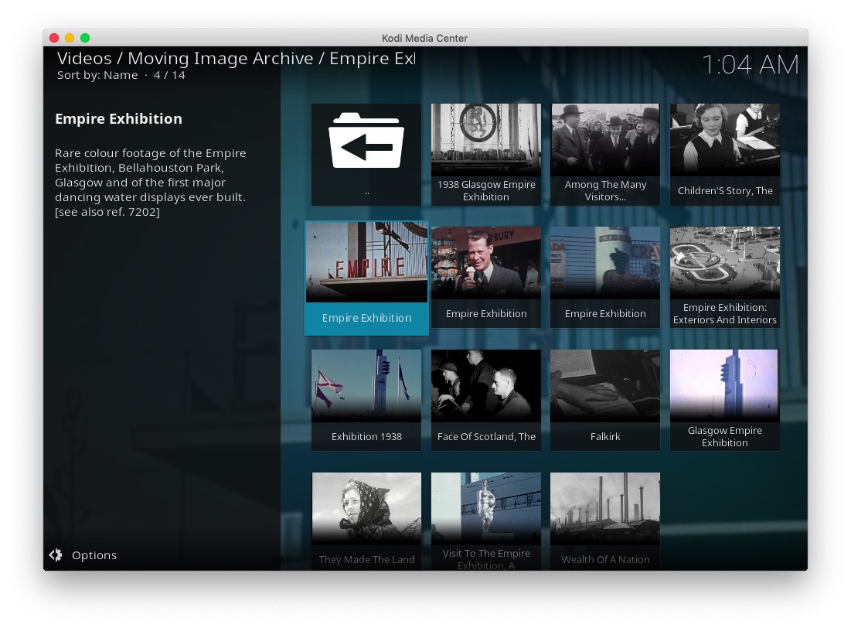Click the Options gear icon
The image size is (851, 628).
56,555
